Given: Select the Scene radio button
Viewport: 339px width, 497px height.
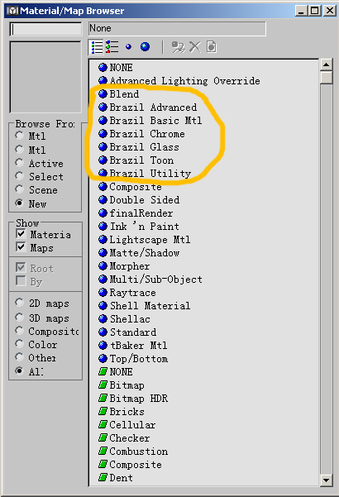Looking at the screenshot, I should coord(20,189).
